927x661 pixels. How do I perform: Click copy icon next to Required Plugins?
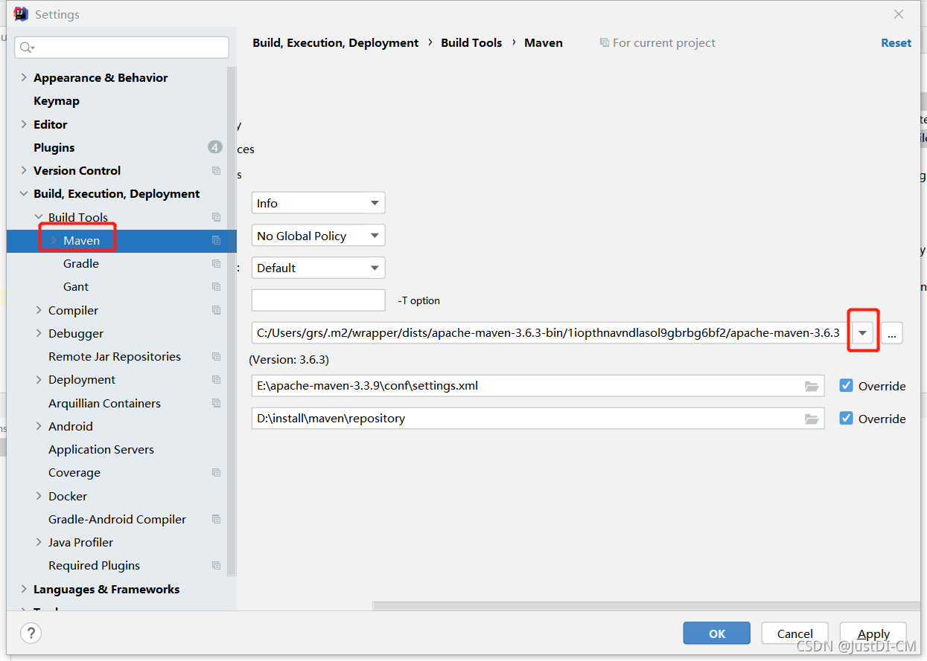(x=216, y=566)
